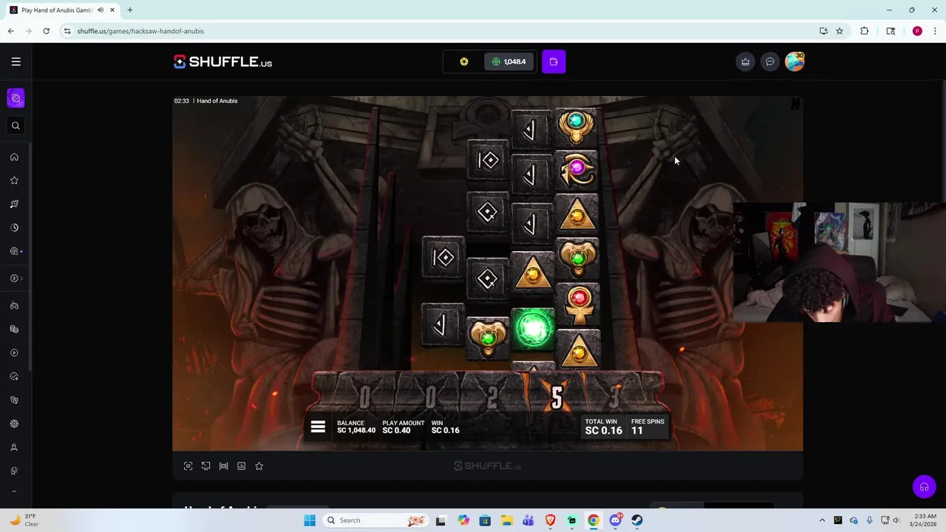Open the Chrome profile P avatar
The image size is (946, 532).
tap(917, 31)
